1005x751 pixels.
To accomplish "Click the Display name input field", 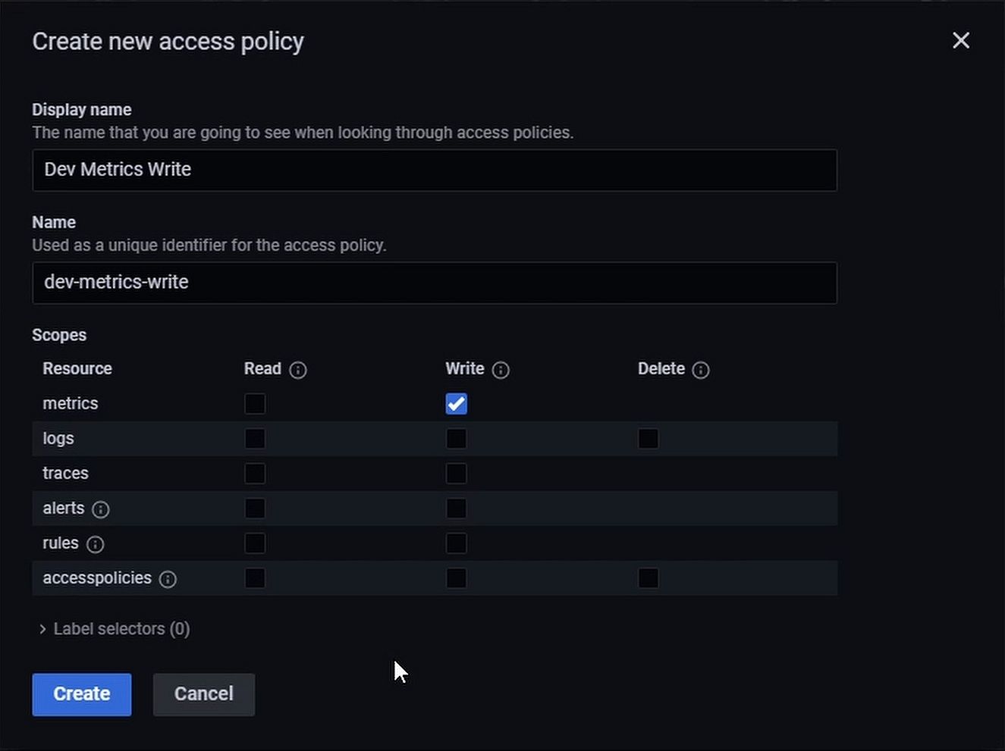I will point(435,170).
